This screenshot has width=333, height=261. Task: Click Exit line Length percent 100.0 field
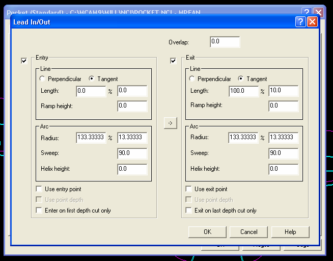pyautogui.click(x=243, y=91)
